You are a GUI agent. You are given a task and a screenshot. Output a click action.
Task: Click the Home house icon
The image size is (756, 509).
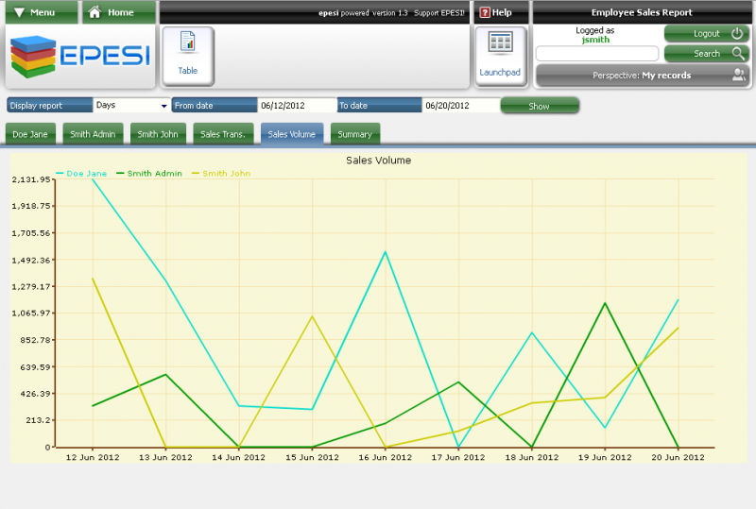[95, 12]
